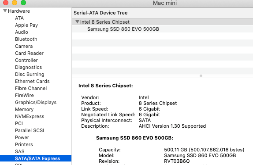
Task: Open Power information
Action: tap(22, 137)
